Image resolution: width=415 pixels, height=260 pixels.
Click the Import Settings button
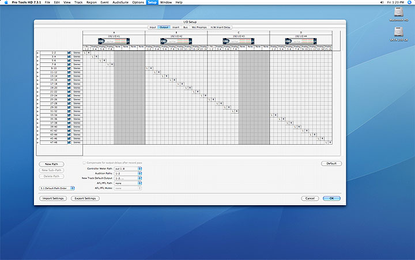[53, 198]
